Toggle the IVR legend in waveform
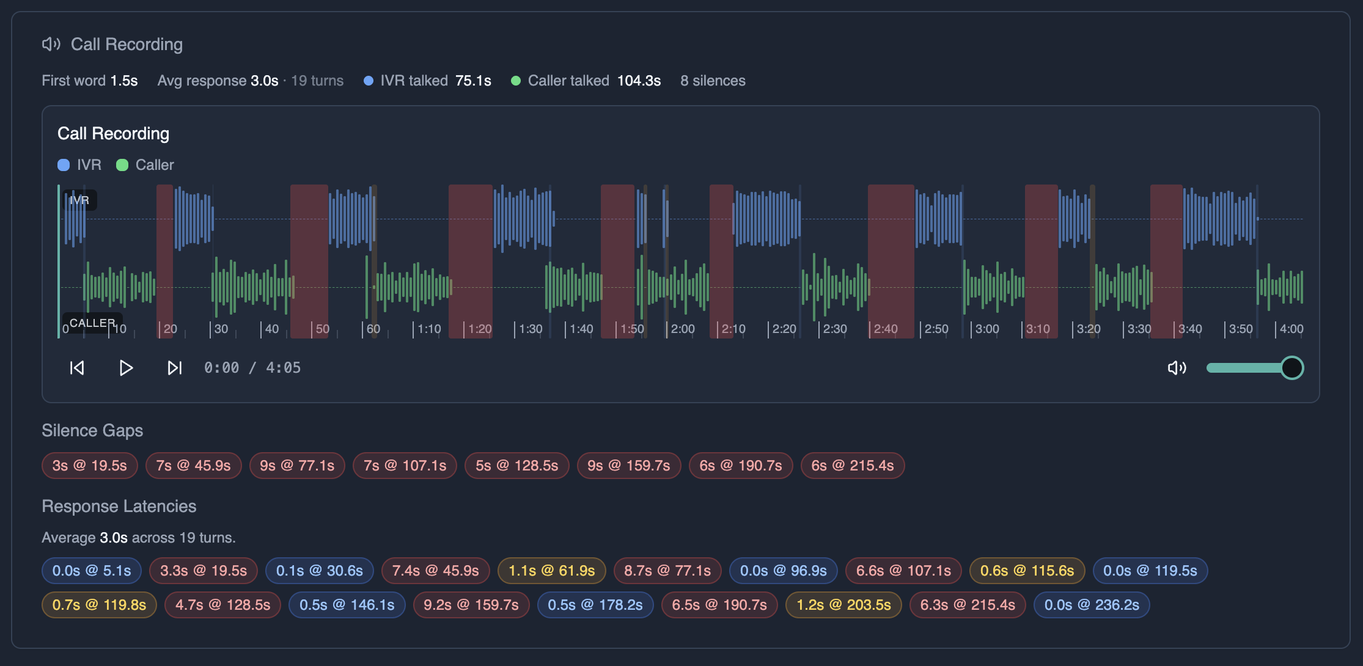This screenshot has width=1363, height=666. (x=79, y=165)
